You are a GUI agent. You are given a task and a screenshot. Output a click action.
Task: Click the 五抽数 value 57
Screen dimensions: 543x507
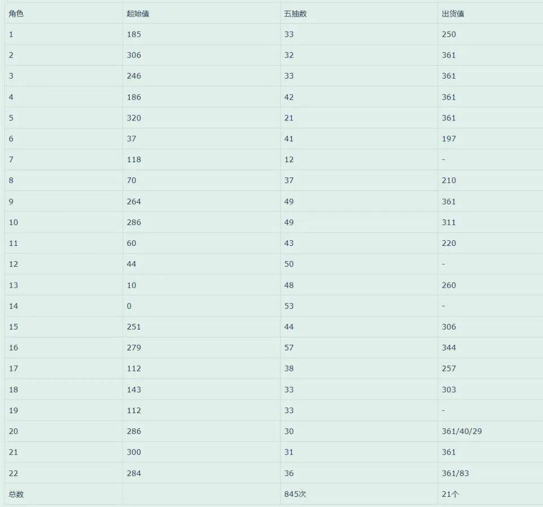(x=289, y=348)
